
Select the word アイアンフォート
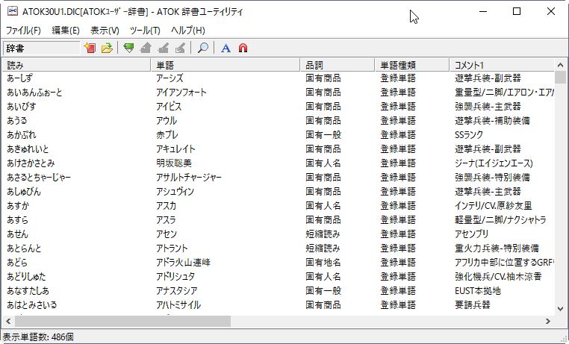pos(181,92)
